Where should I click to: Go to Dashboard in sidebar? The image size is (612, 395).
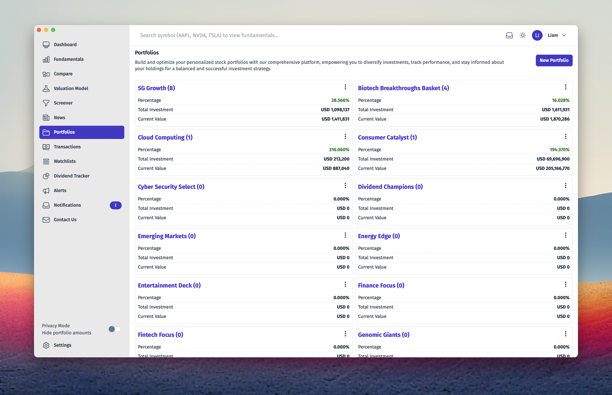(x=82, y=45)
